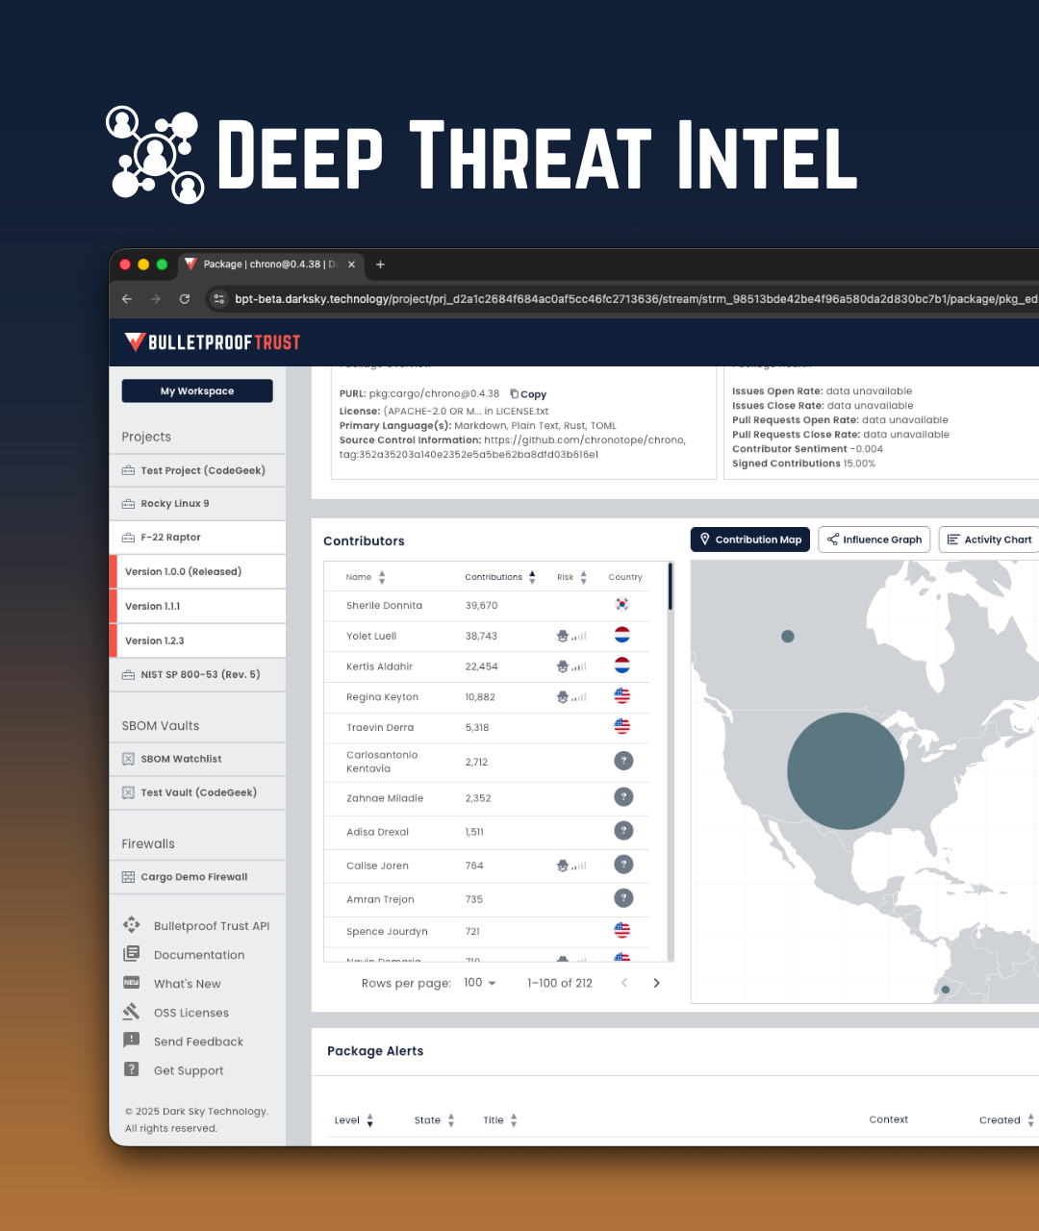The height and width of the screenshot is (1231, 1039).
Task: Click US flag for Spence Jourdyn
Action: (622, 930)
